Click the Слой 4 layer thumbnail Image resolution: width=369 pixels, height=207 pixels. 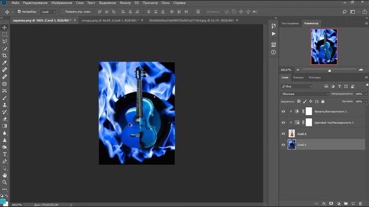[x=292, y=133]
